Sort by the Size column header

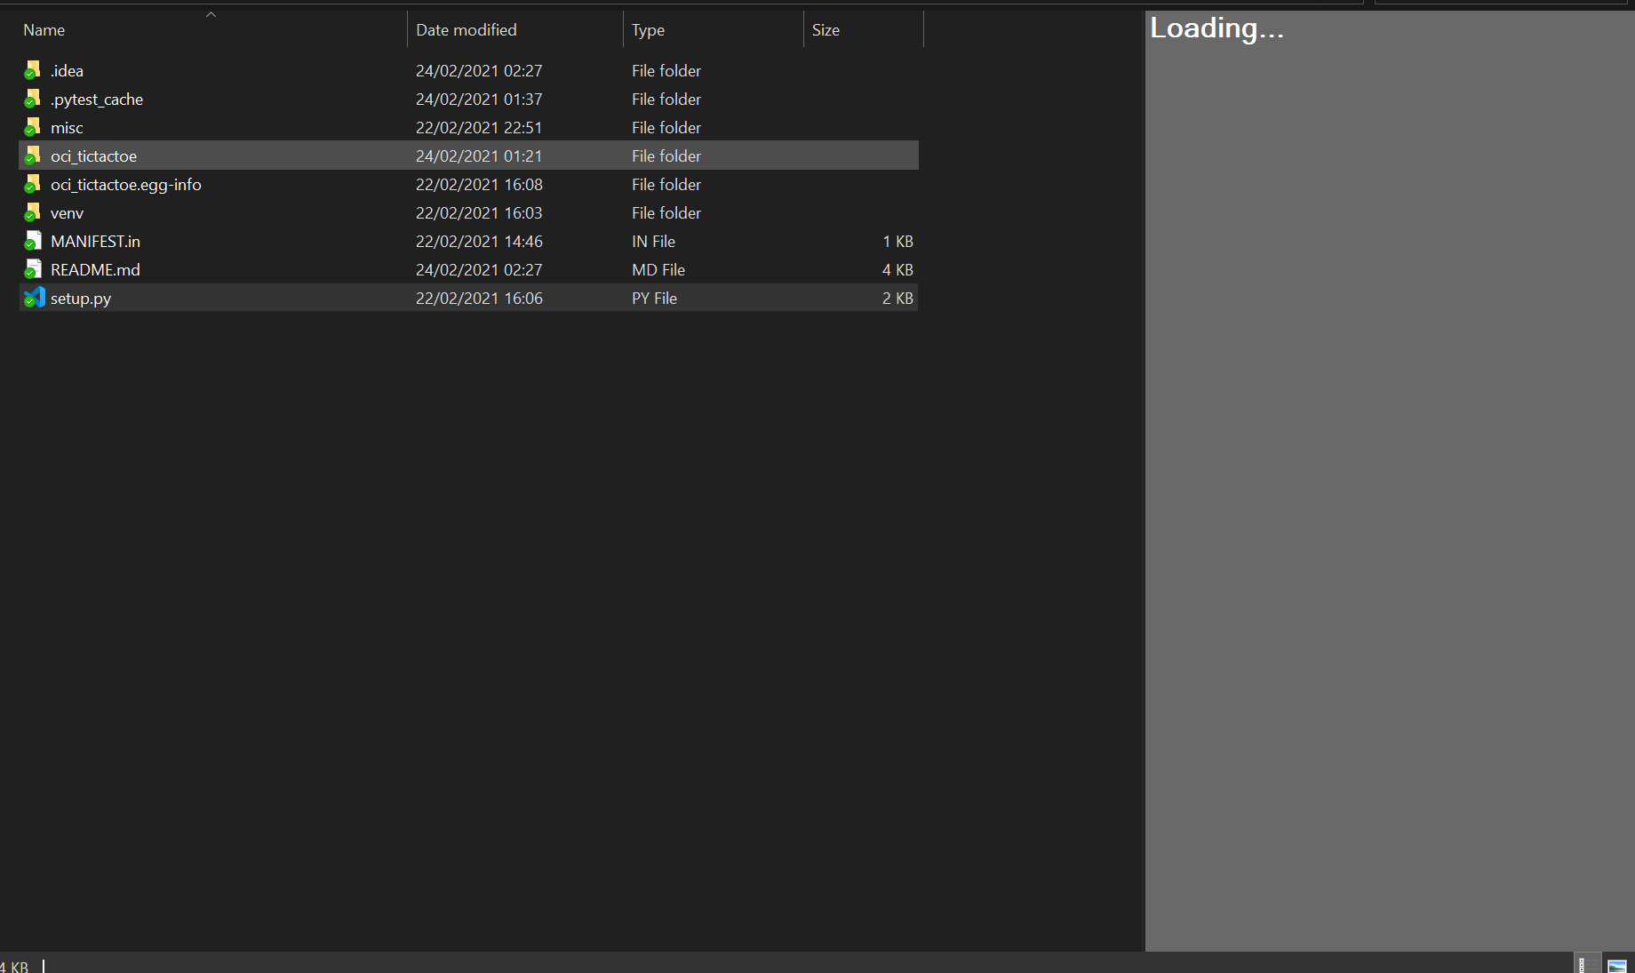point(864,29)
